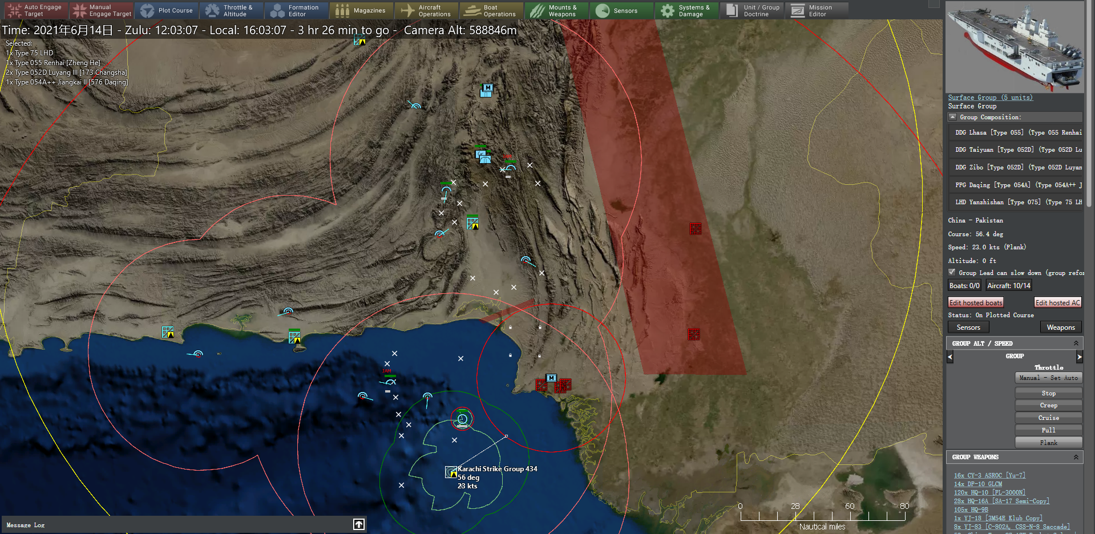The height and width of the screenshot is (534, 1095).
Task: Select DDG Lhasa in Group Composition
Action: [1016, 132]
